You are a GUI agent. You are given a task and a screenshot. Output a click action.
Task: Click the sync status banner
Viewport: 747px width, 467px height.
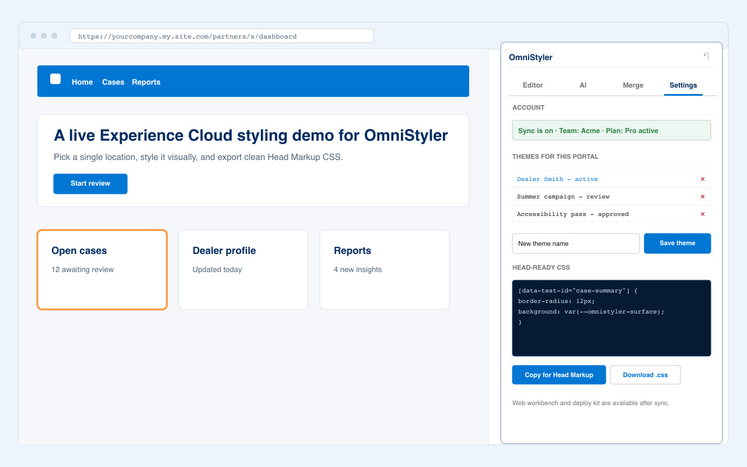click(x=612, y=130)
